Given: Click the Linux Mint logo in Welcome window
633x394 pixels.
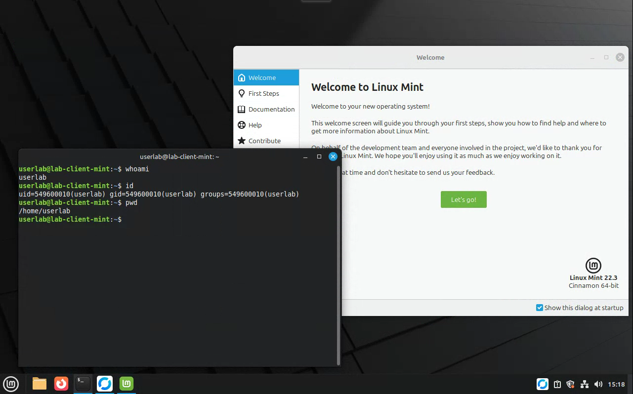Looking at the screenshot, I should pos(593,266).
